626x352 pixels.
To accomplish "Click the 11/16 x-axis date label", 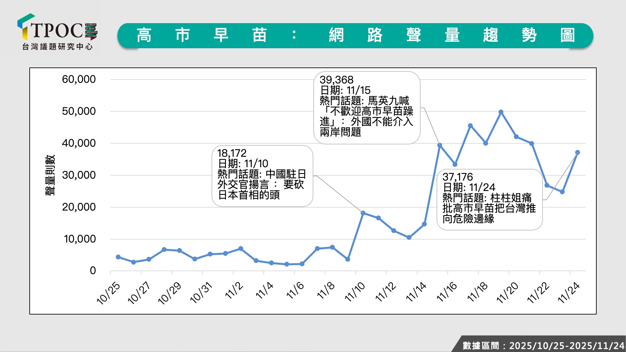I will pos(447,292).
